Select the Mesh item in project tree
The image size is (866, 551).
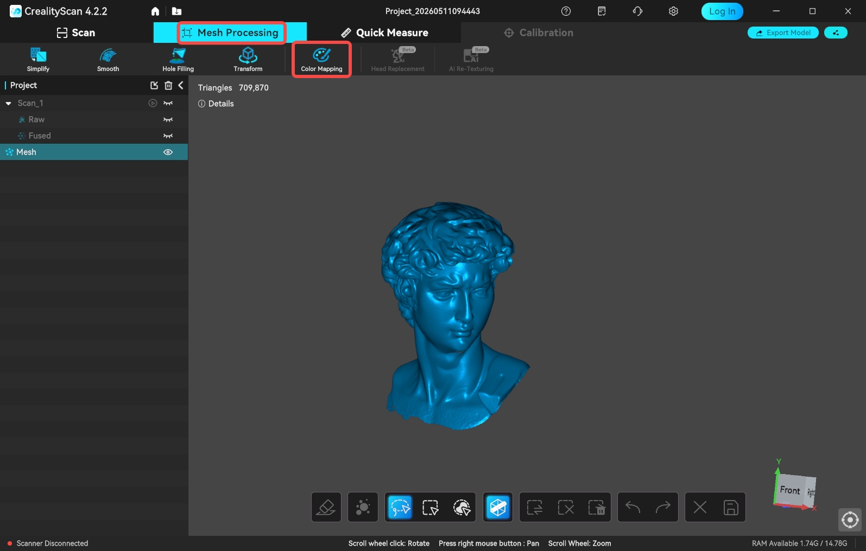[94, 152]
